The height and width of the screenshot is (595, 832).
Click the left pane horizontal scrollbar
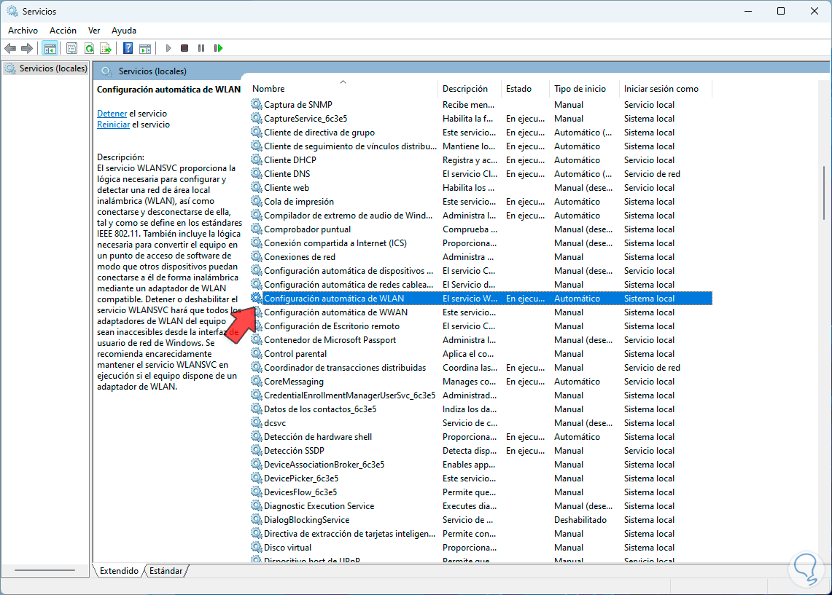45,570
